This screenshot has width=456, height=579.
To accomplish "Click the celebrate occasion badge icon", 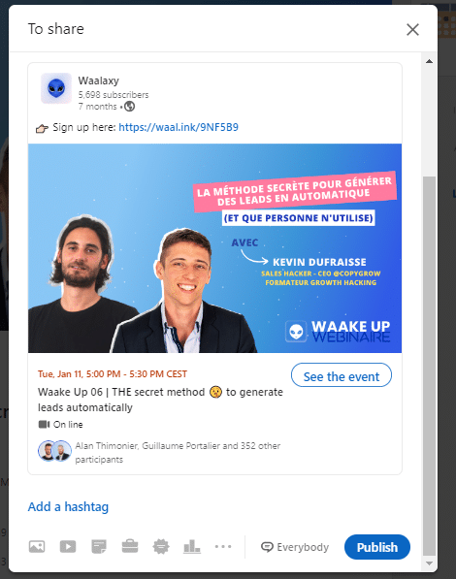I will [x=161, y=546].
